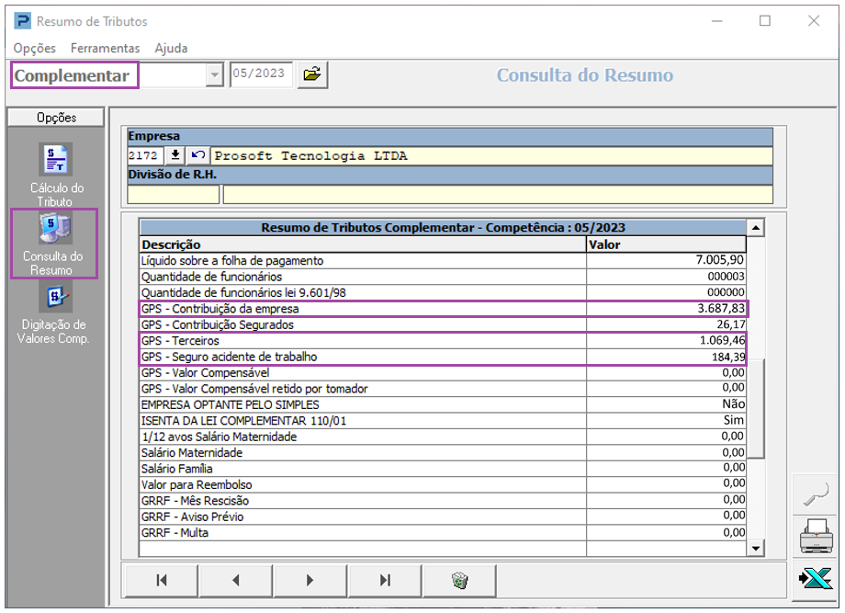This screenshot has width=845, height=613.
Task: Click the Empresa code field 2172
Action: click(x=145, y=156)
